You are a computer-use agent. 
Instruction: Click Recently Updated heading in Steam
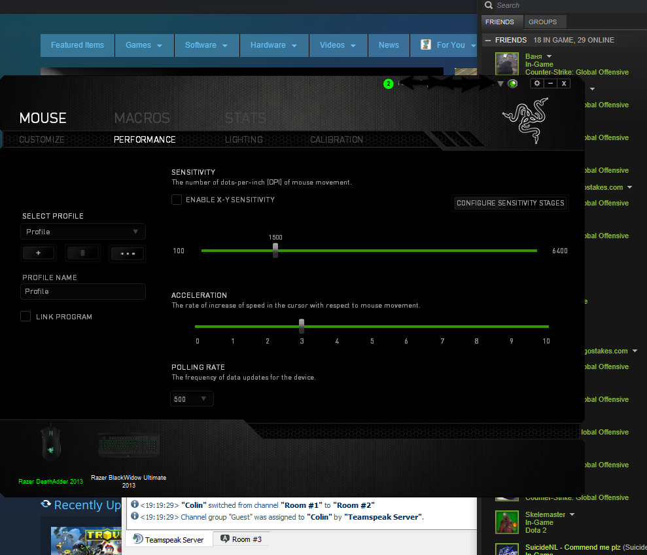88,505
